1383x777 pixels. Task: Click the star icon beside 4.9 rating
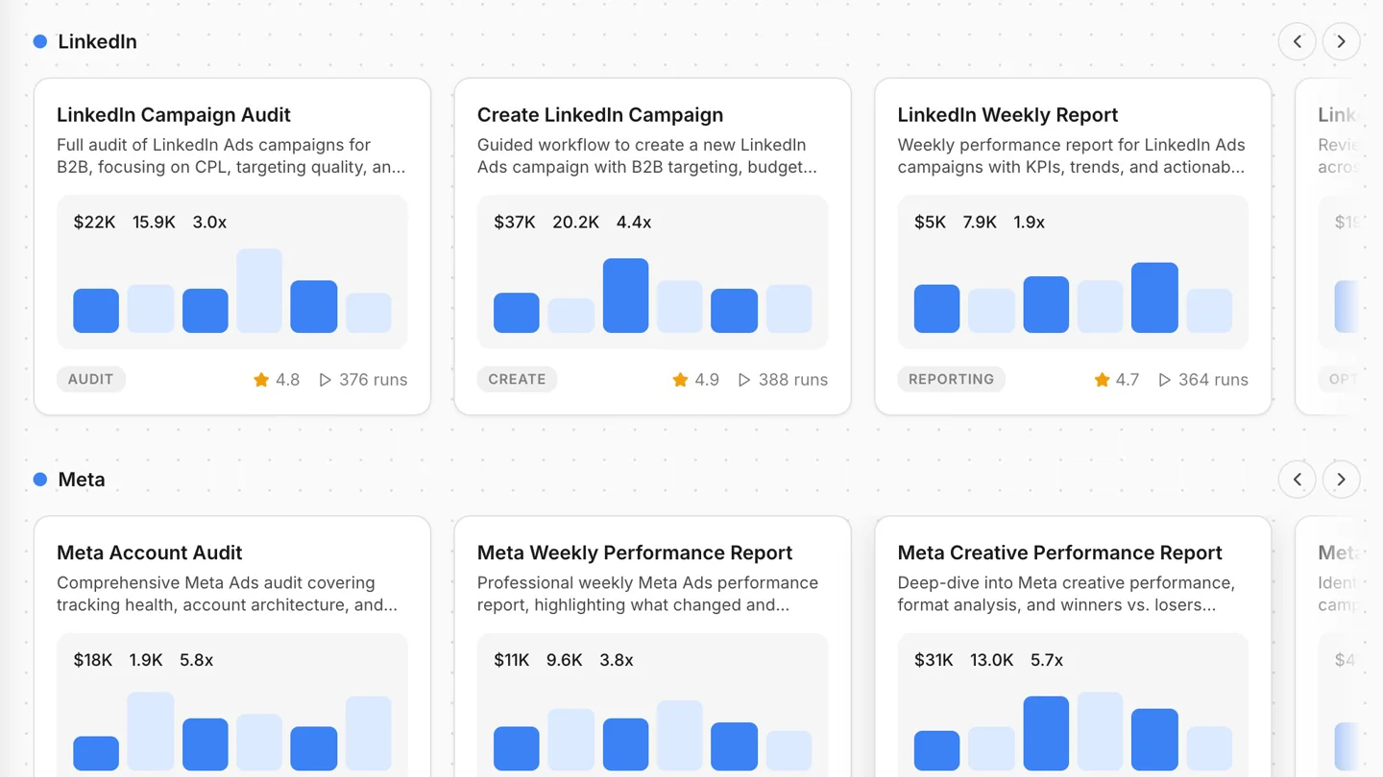pos(680,380)
